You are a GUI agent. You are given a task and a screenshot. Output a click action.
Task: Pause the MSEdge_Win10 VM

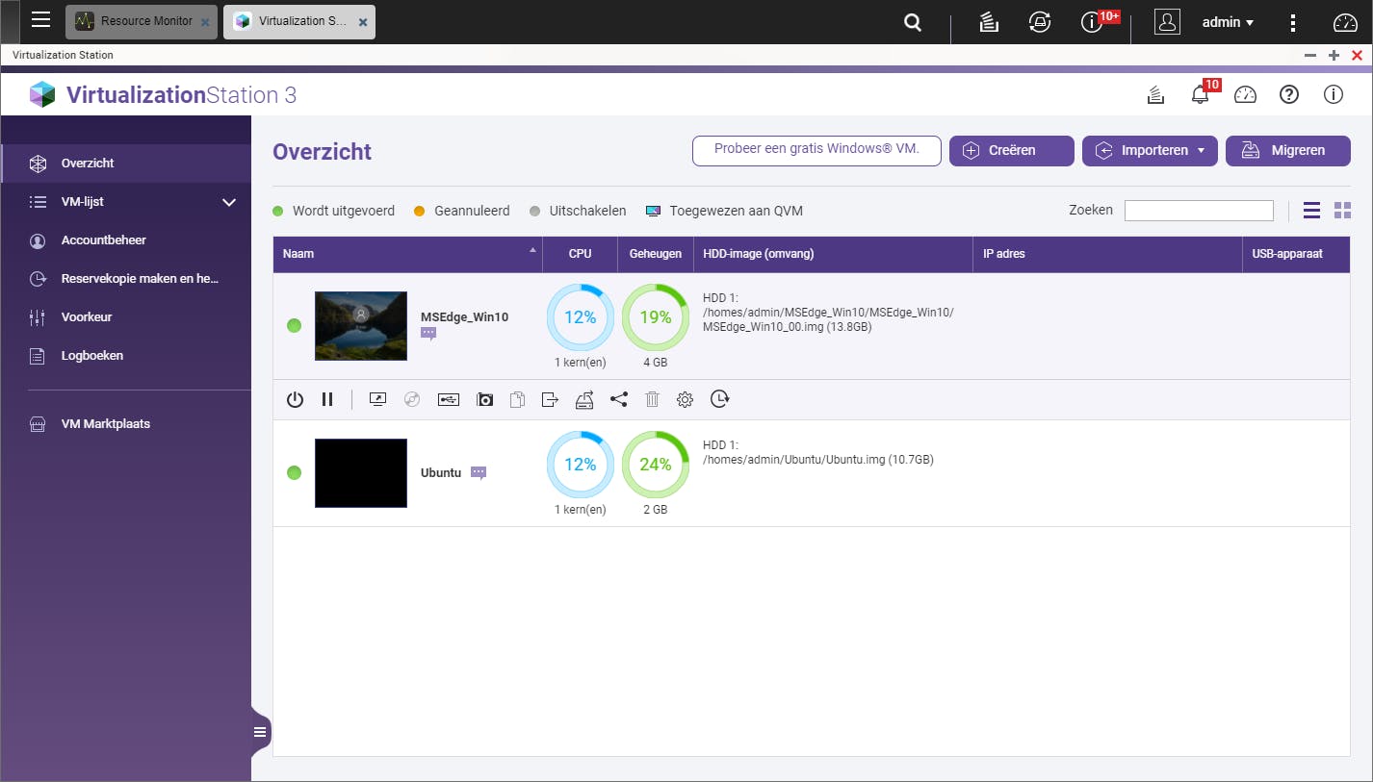(x=327, y=399)
